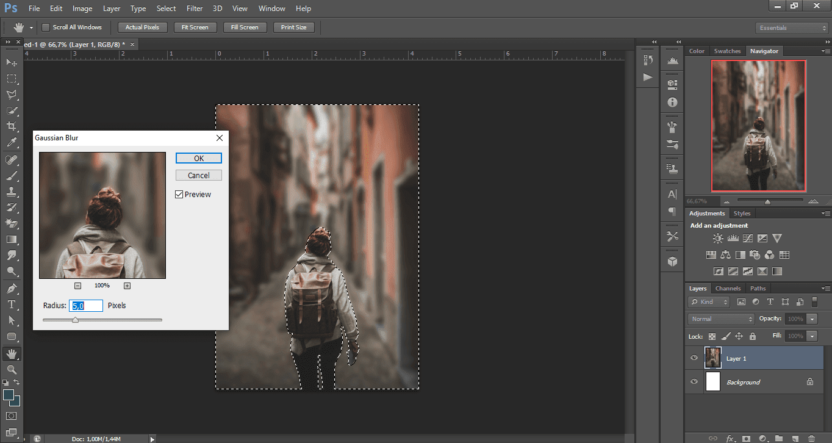Click OK in Gaussian Blur dialog
This screenshot has height=443, width=832.
[198, 158]
